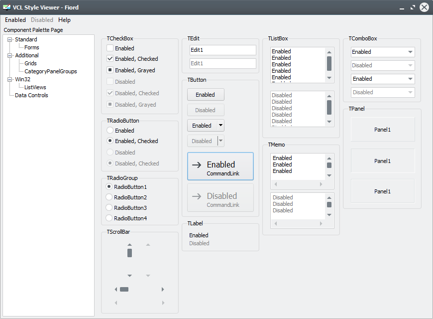Click the enabled horizontal TScrollBar thumb
The image size is (433, 319).
(124, 290)
